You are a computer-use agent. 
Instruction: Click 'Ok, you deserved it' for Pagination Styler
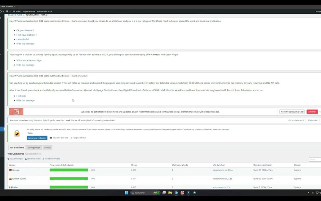(296, 120)
